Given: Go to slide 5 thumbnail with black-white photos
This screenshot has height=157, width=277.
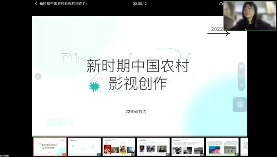Looking at the screenshot, I should [187, 147].
